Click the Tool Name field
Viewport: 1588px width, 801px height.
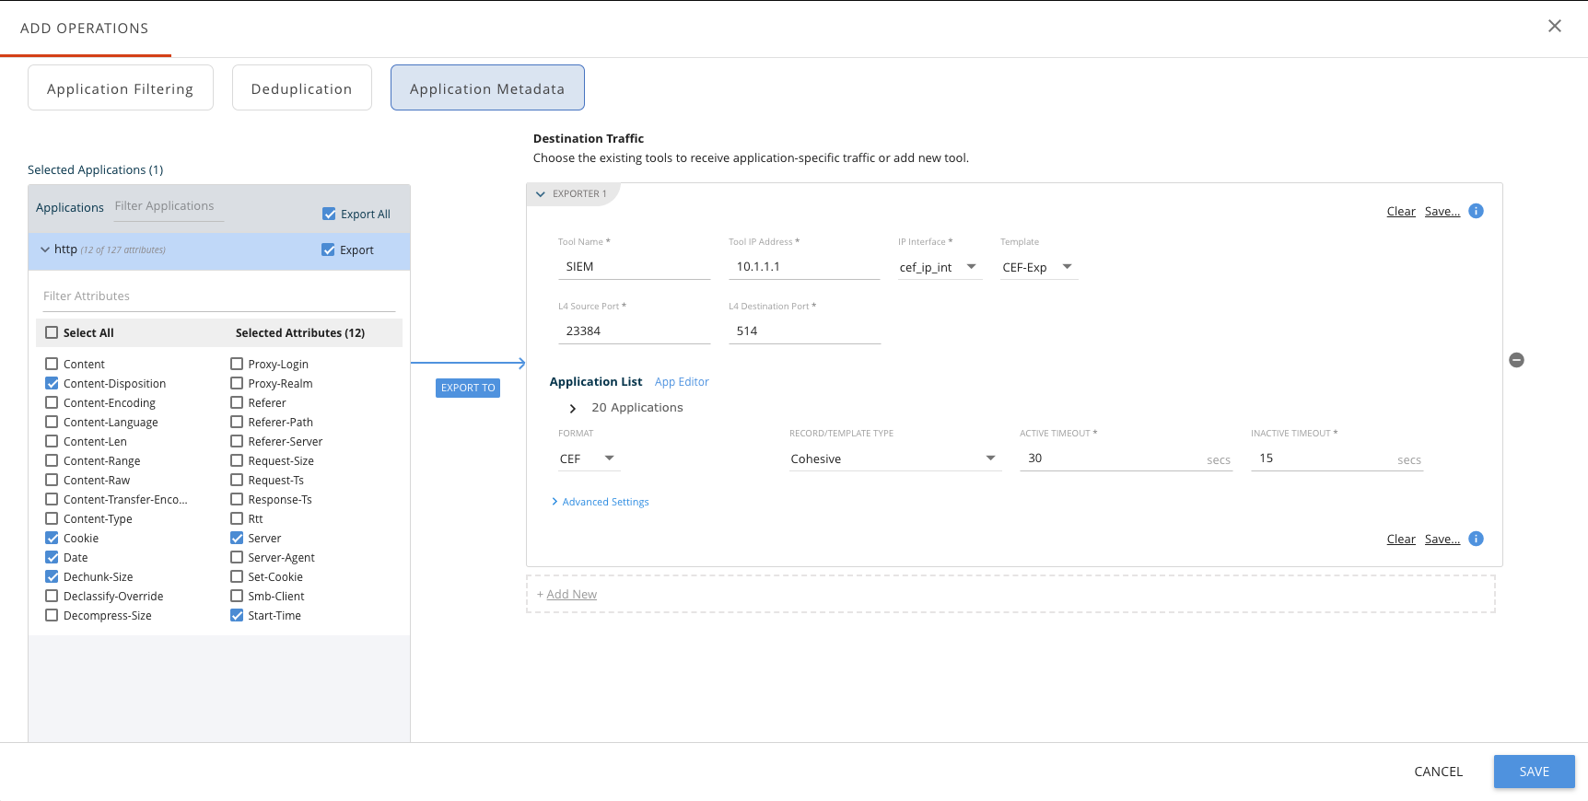point(634,267)
